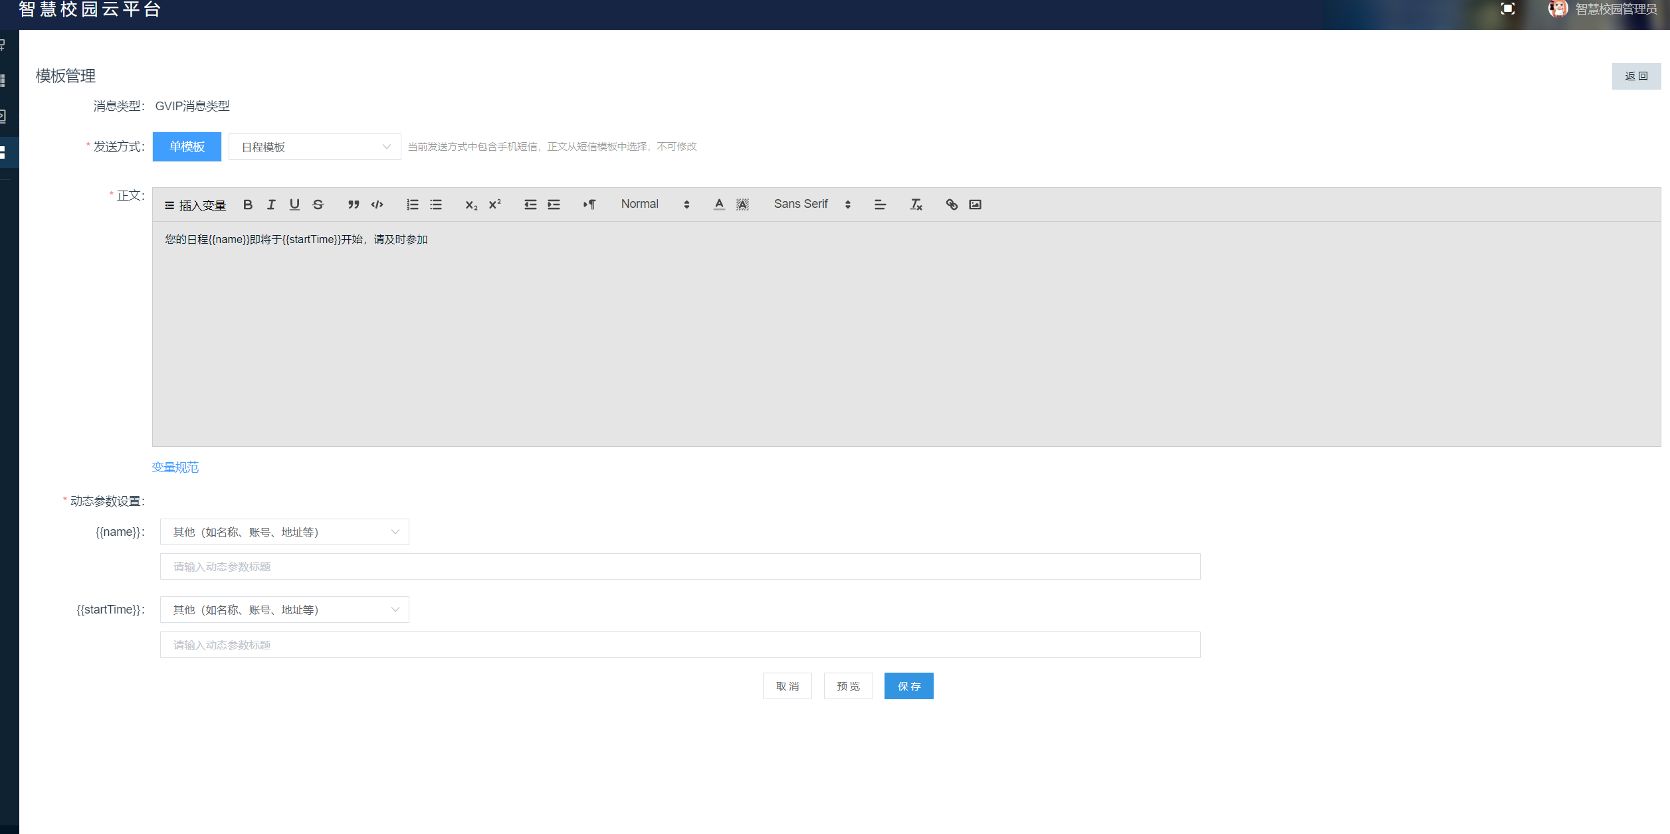This screenshot has width=1670, height=834.
Task: Click the 预览 preview button
Action: click(849, 686)
